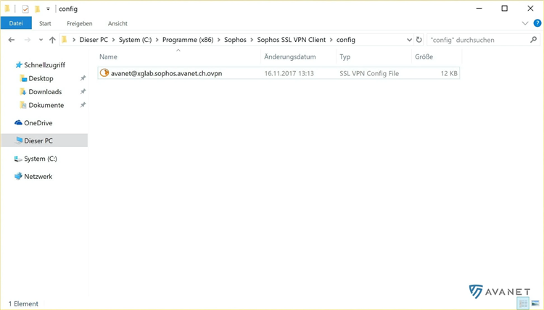The height and width of the screenshot is (310, 544).
Task: Select 'System (C:)' in the address breadcrumb
Action: pyautogui.click(x=136, y=40)
